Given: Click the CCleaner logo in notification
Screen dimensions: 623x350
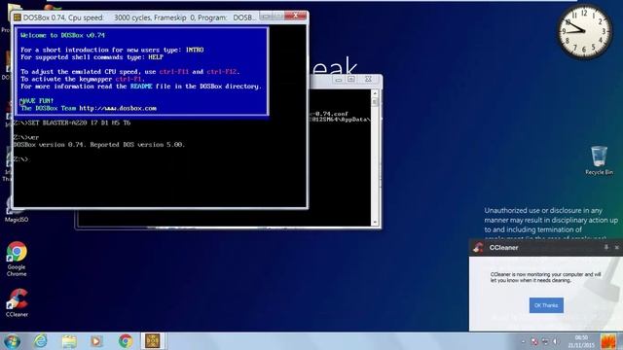Looking at the screenshot, I should coord(478,248).
